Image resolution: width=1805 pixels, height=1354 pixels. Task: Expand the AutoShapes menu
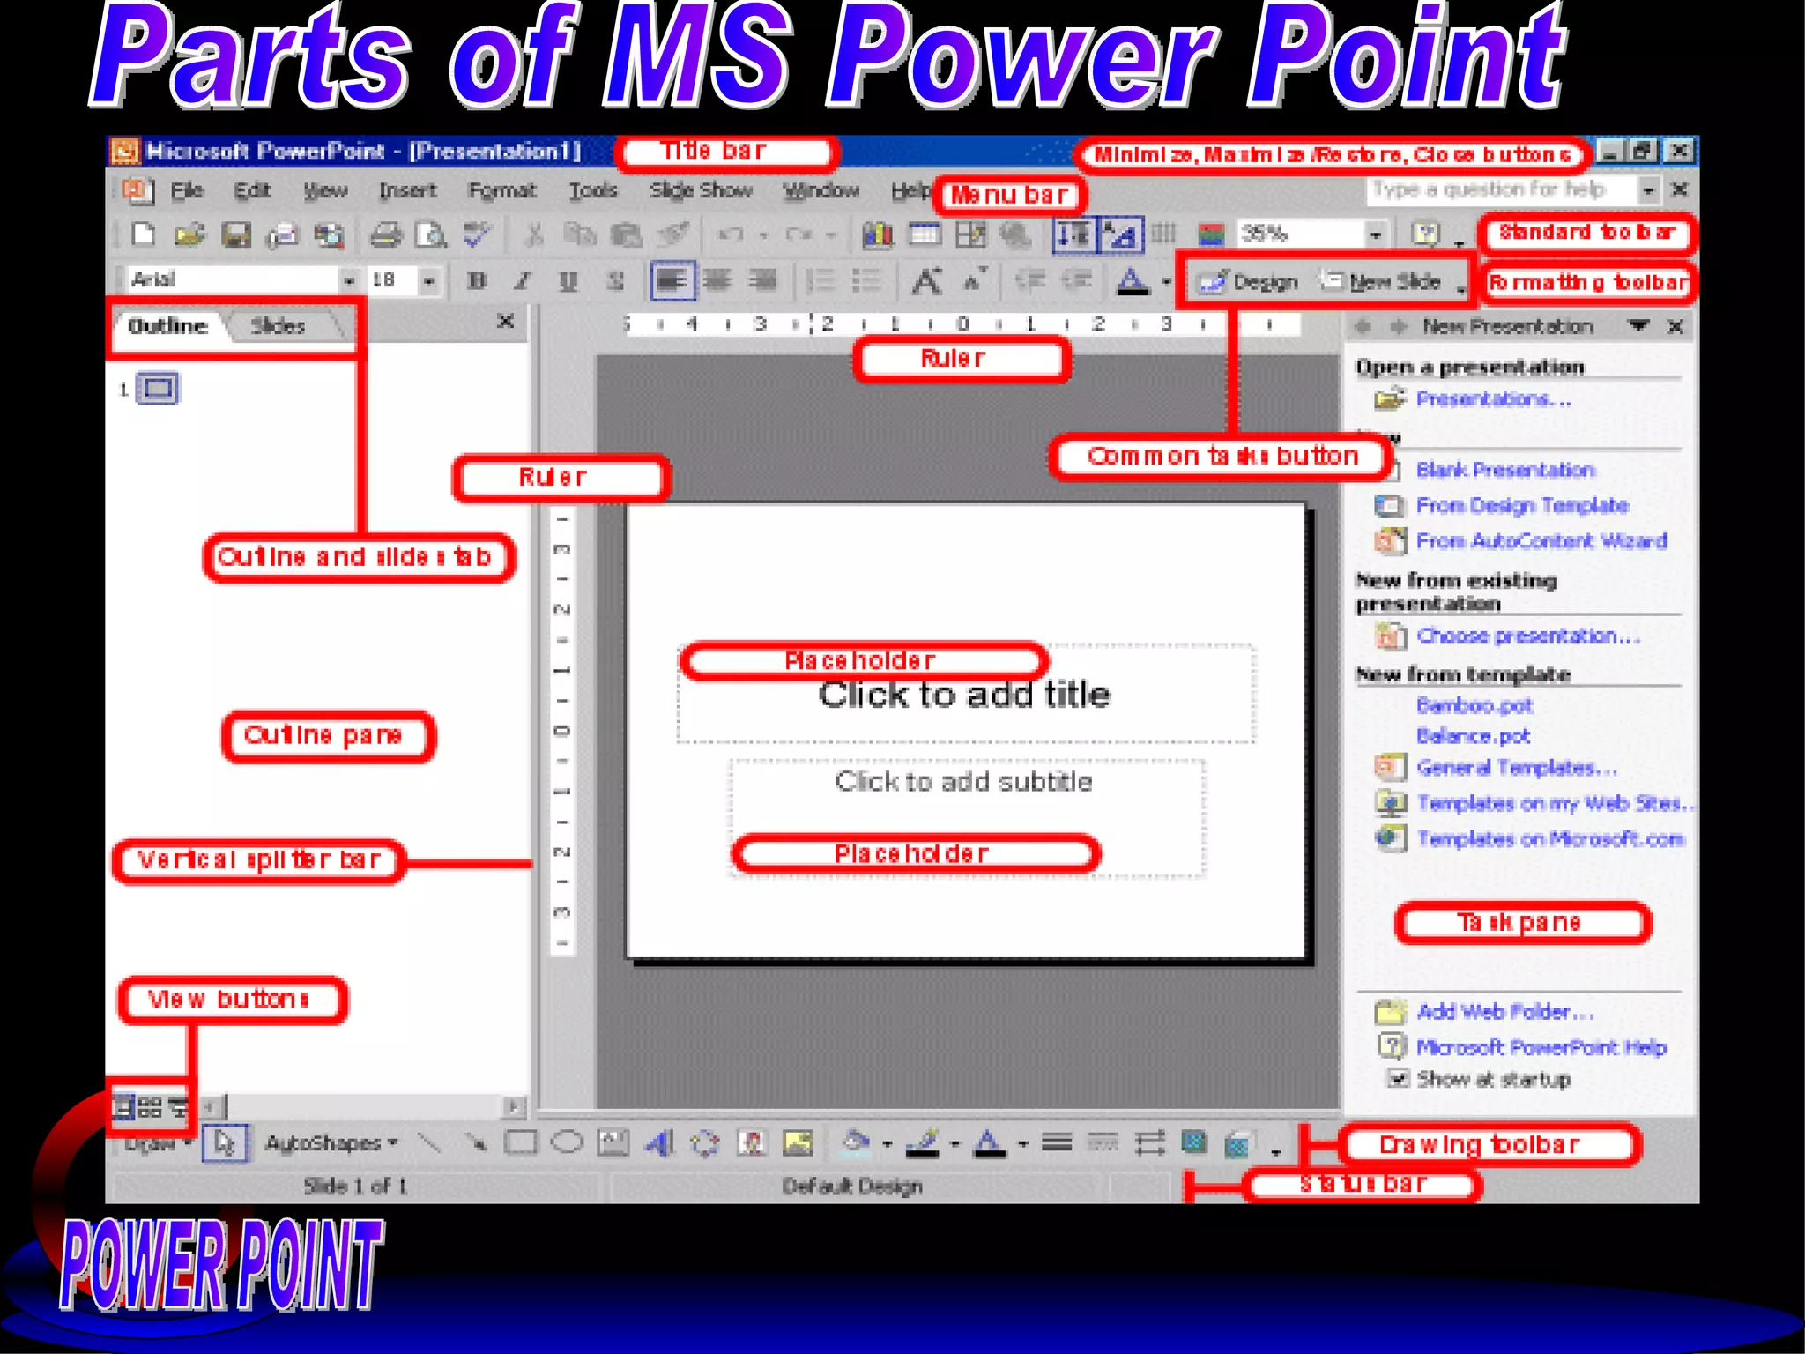point(331,1143)
